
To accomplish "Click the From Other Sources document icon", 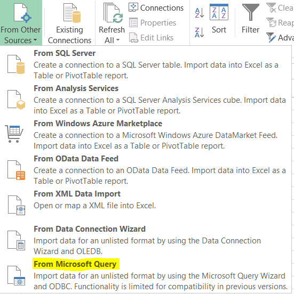I will [x=22, y=13].
